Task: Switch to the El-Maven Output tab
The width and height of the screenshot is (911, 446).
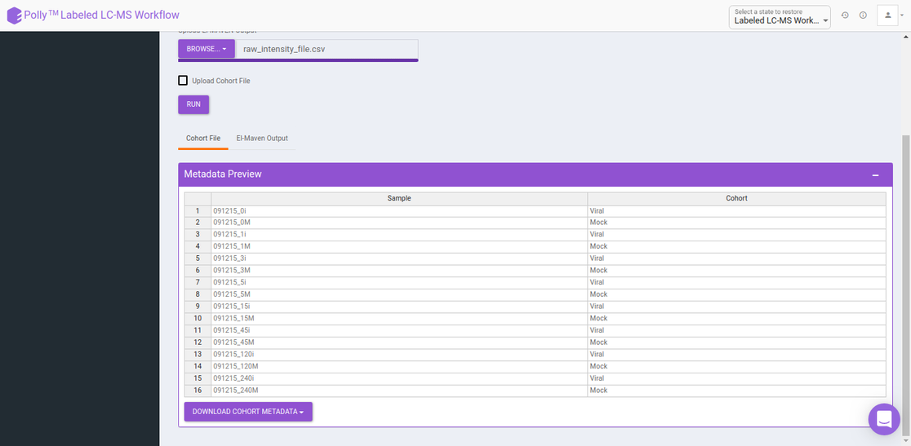Action: tap(262, 139)
